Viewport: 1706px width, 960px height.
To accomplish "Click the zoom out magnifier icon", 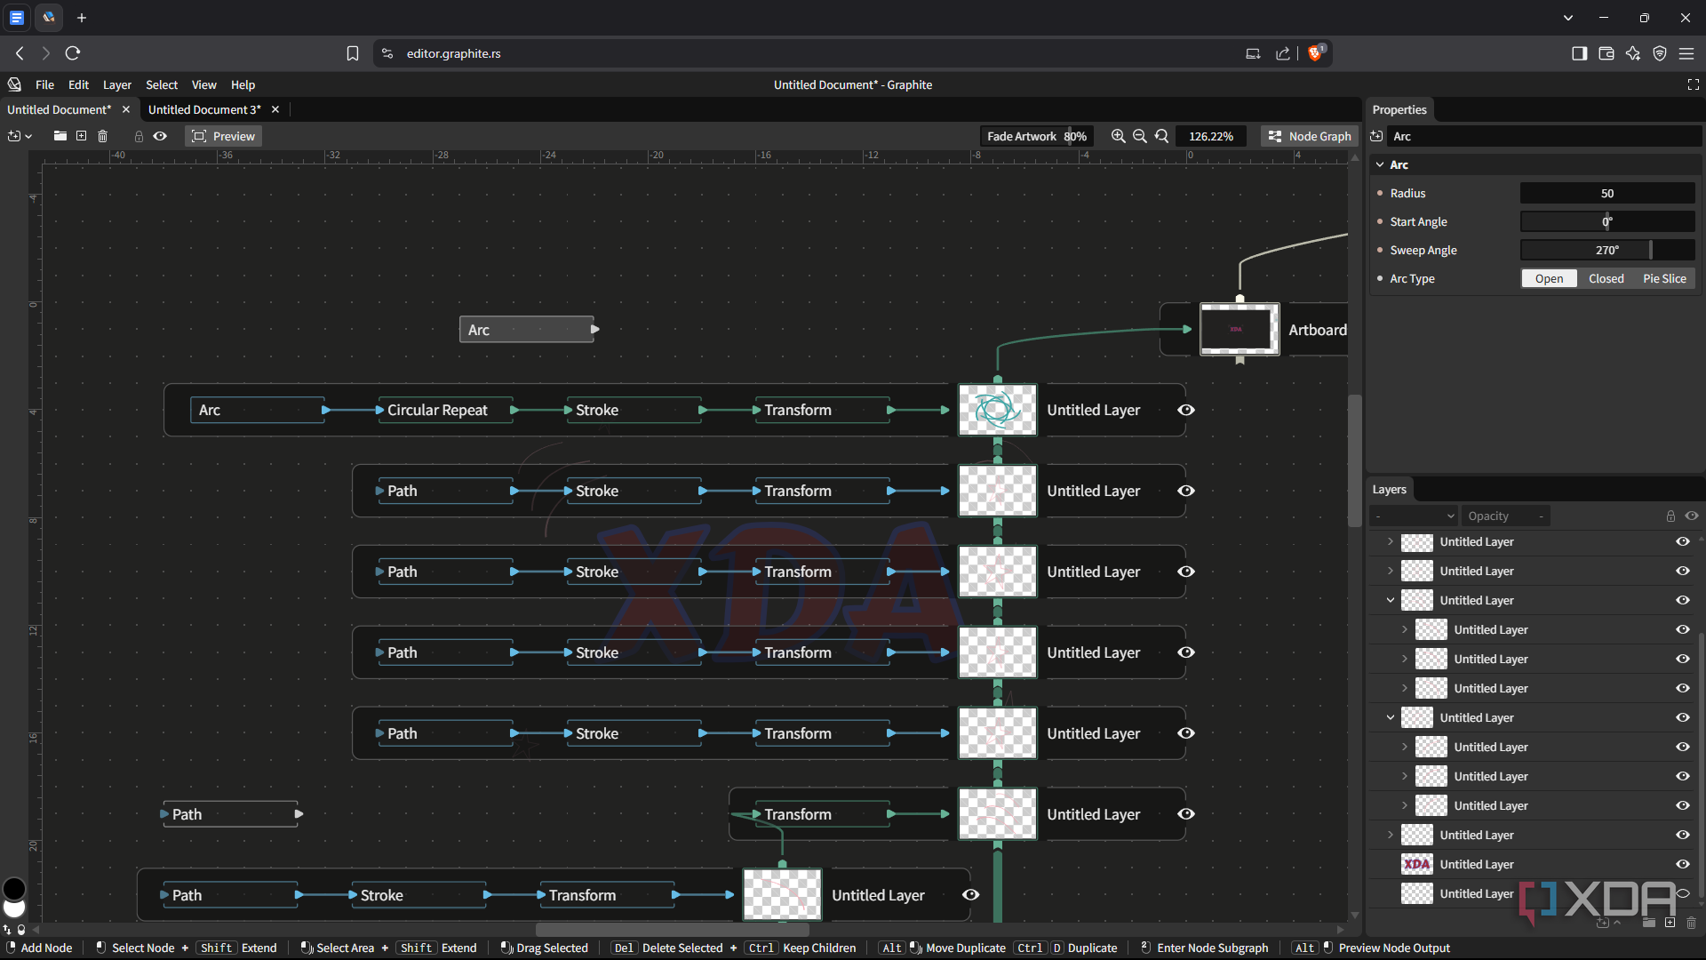I will 1140,136.
